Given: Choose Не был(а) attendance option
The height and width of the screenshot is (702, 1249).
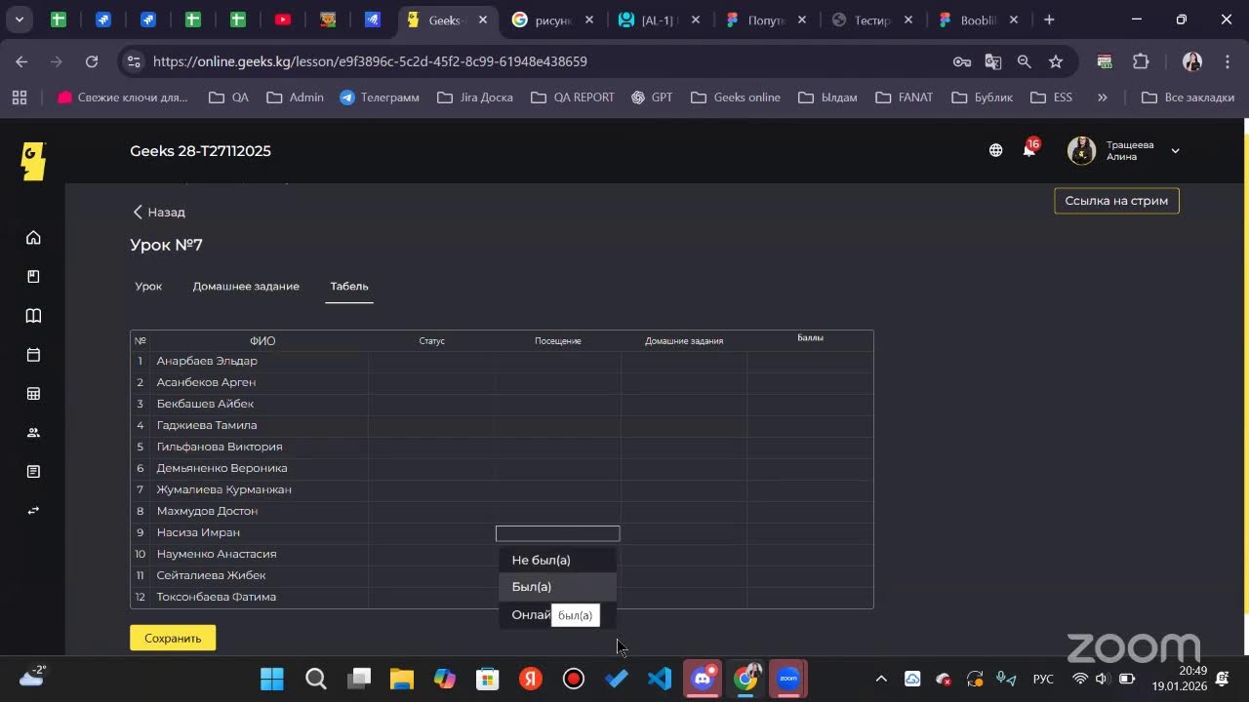Looking at the screenshot, I should click(x=557, y=560).
